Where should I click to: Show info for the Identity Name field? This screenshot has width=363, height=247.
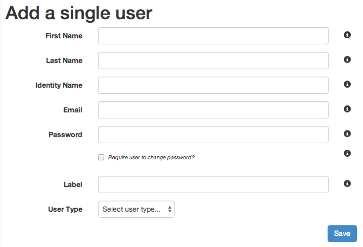(347, 84)
